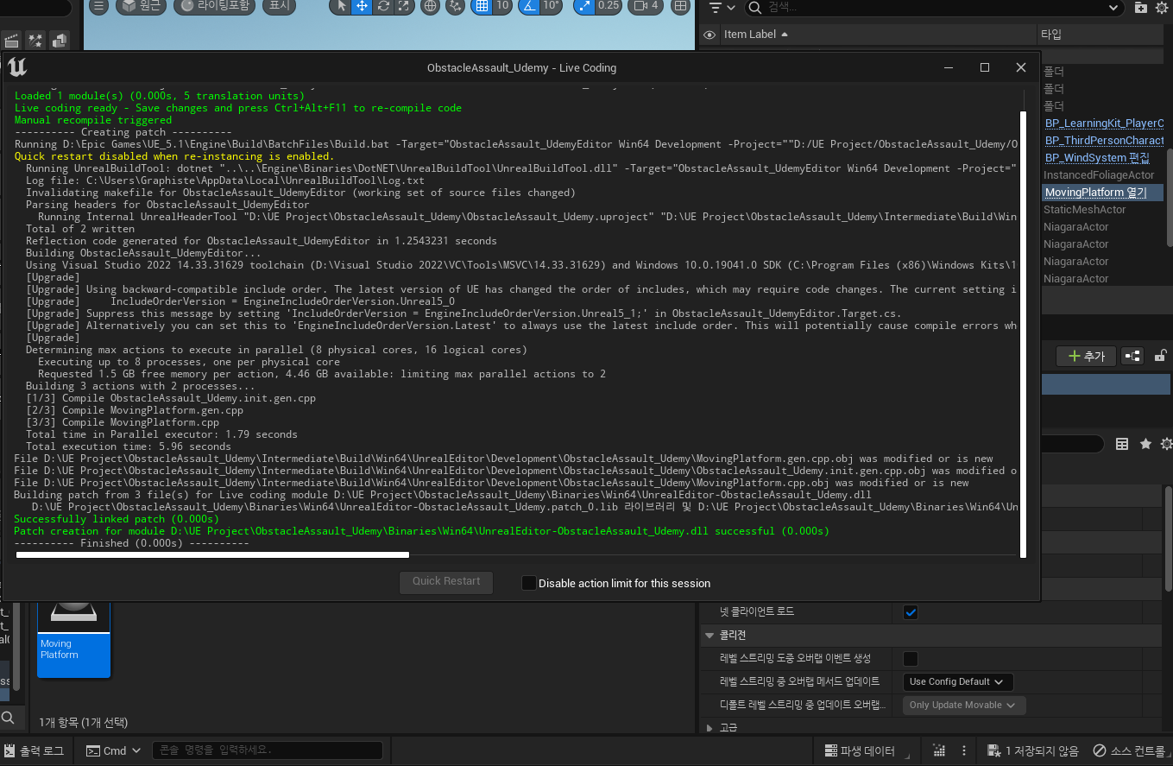Show only favorite properties star icon
1173x766 pixels.
(x=1145, y=444)
